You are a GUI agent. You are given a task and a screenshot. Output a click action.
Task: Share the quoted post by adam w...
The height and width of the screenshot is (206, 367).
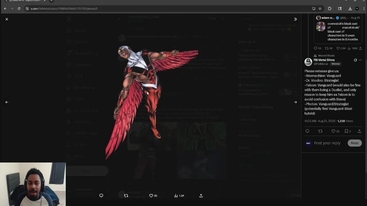tap(360, 48)
